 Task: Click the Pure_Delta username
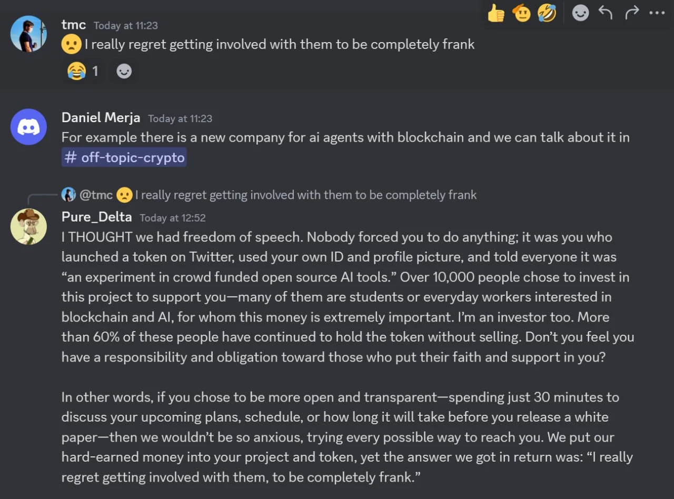tap(96, 217)
